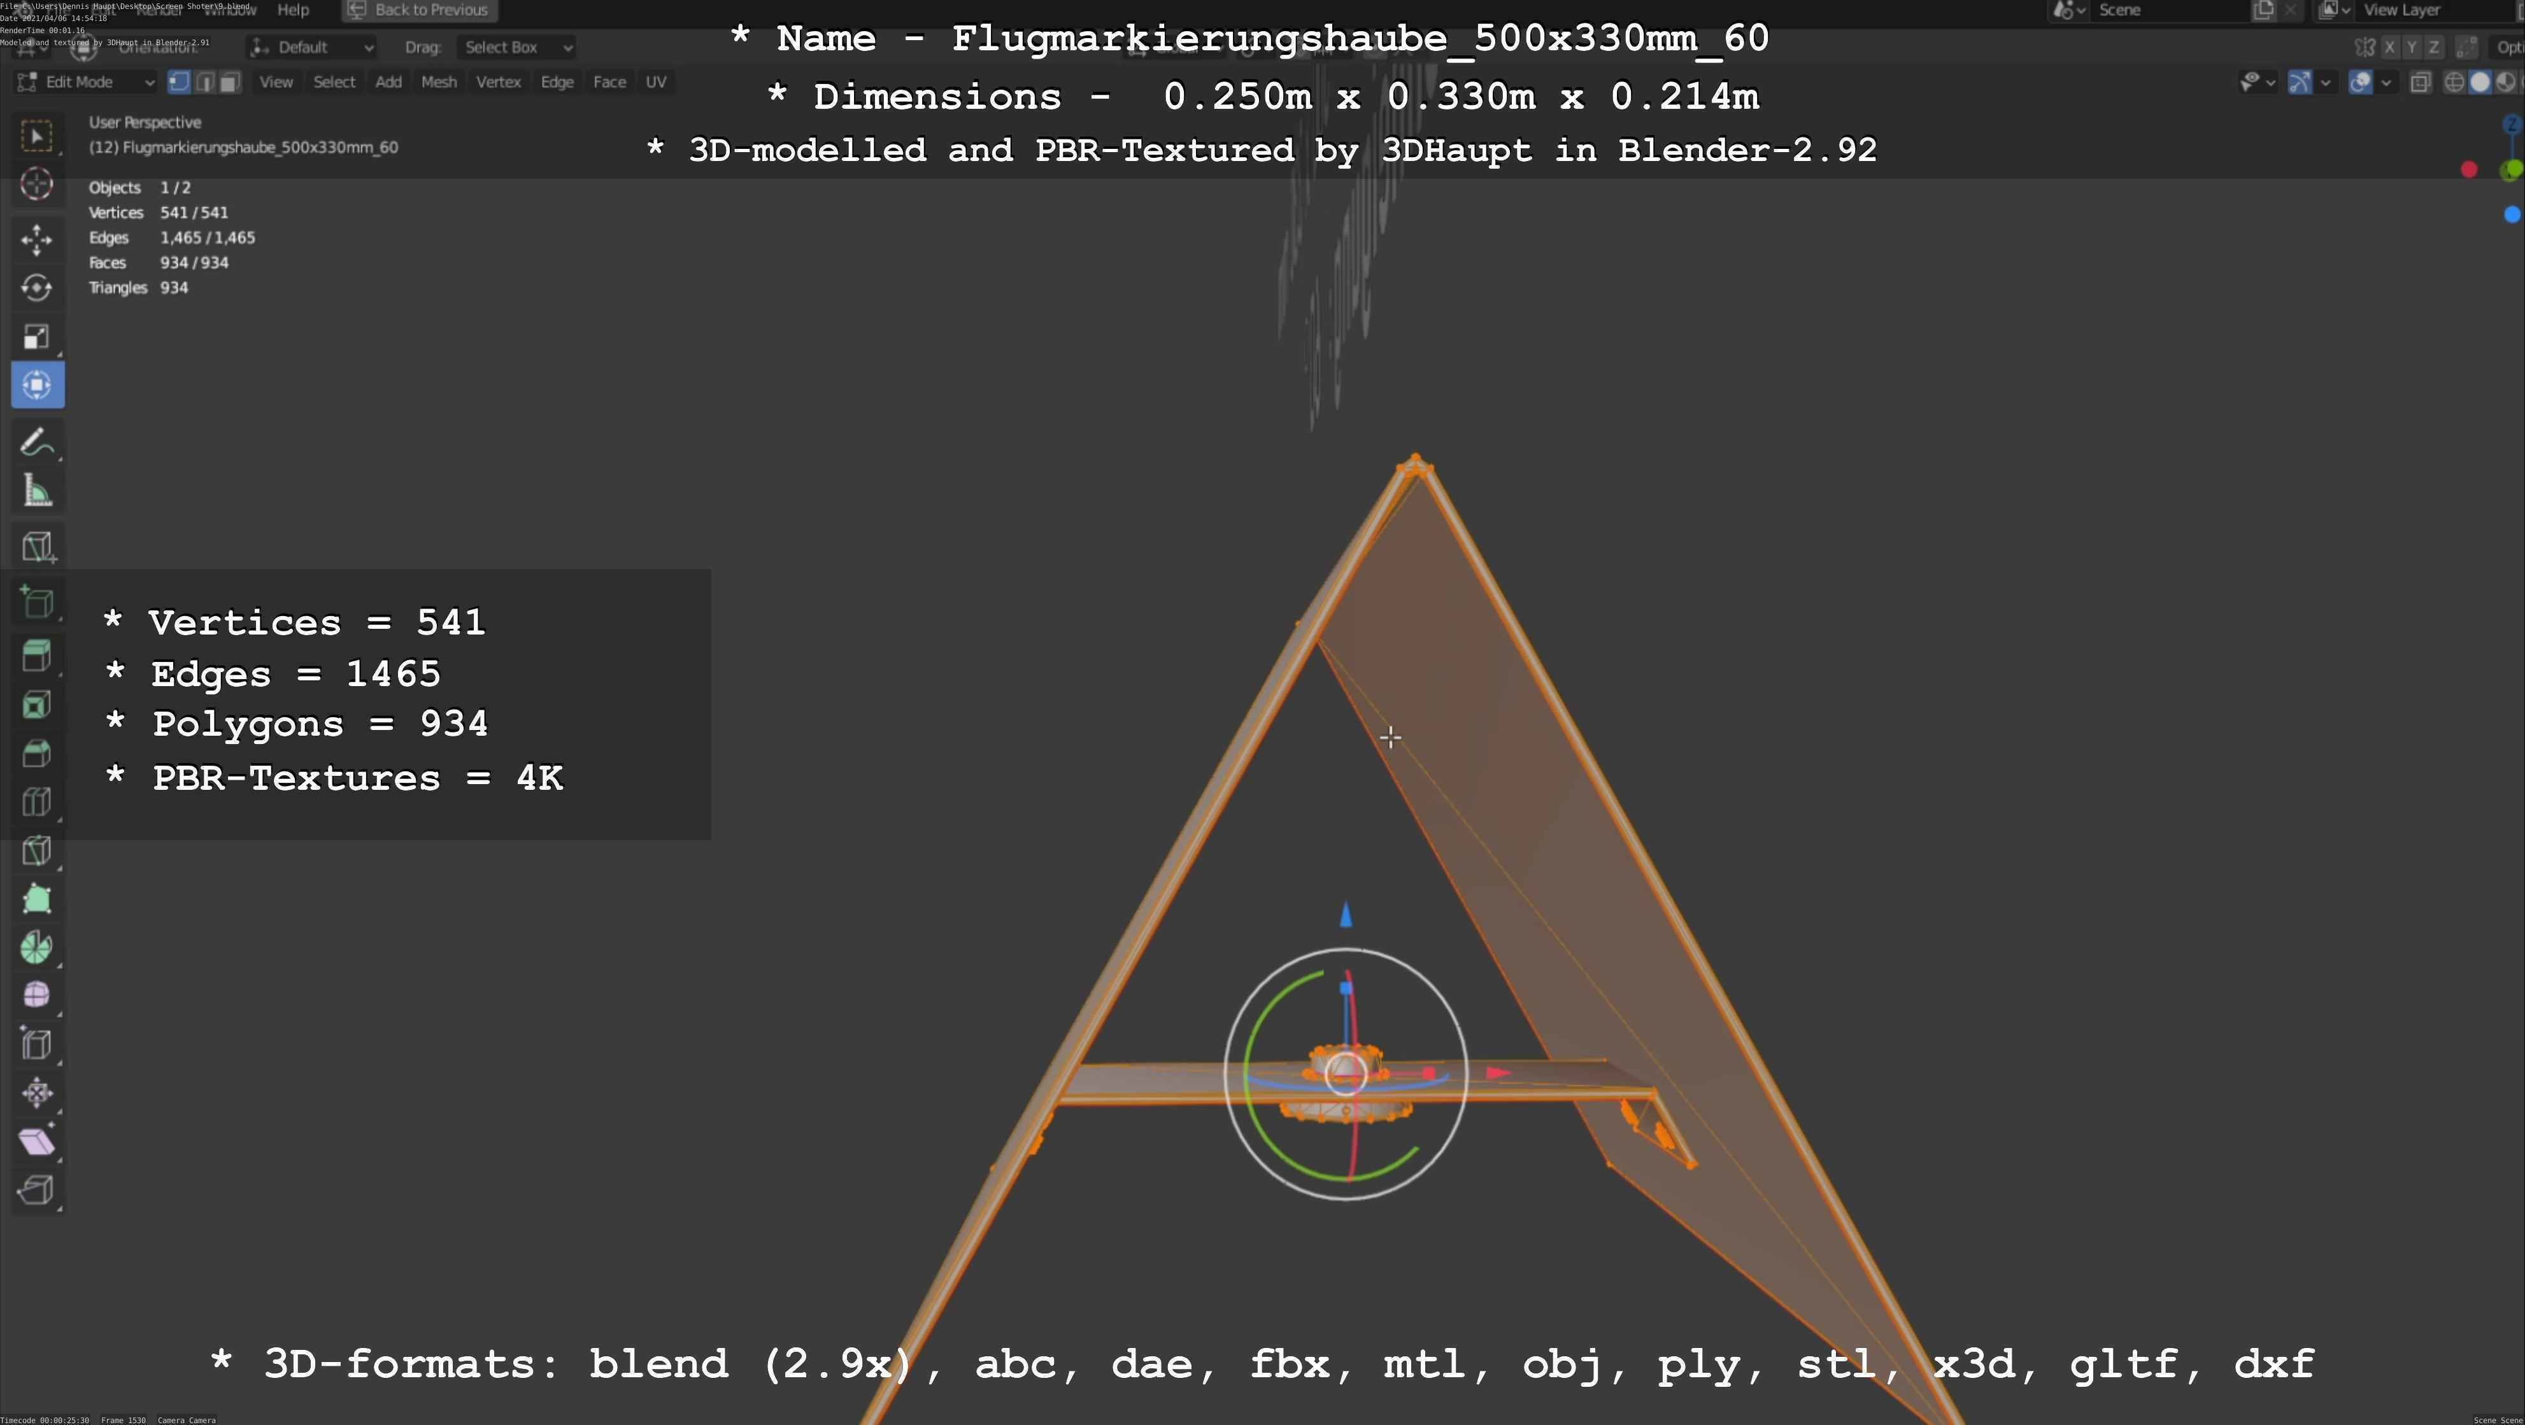Select the Knife tool
Image resolution: width=2525 pixels, height=1425 pixels.
click(x=36, y=850)
